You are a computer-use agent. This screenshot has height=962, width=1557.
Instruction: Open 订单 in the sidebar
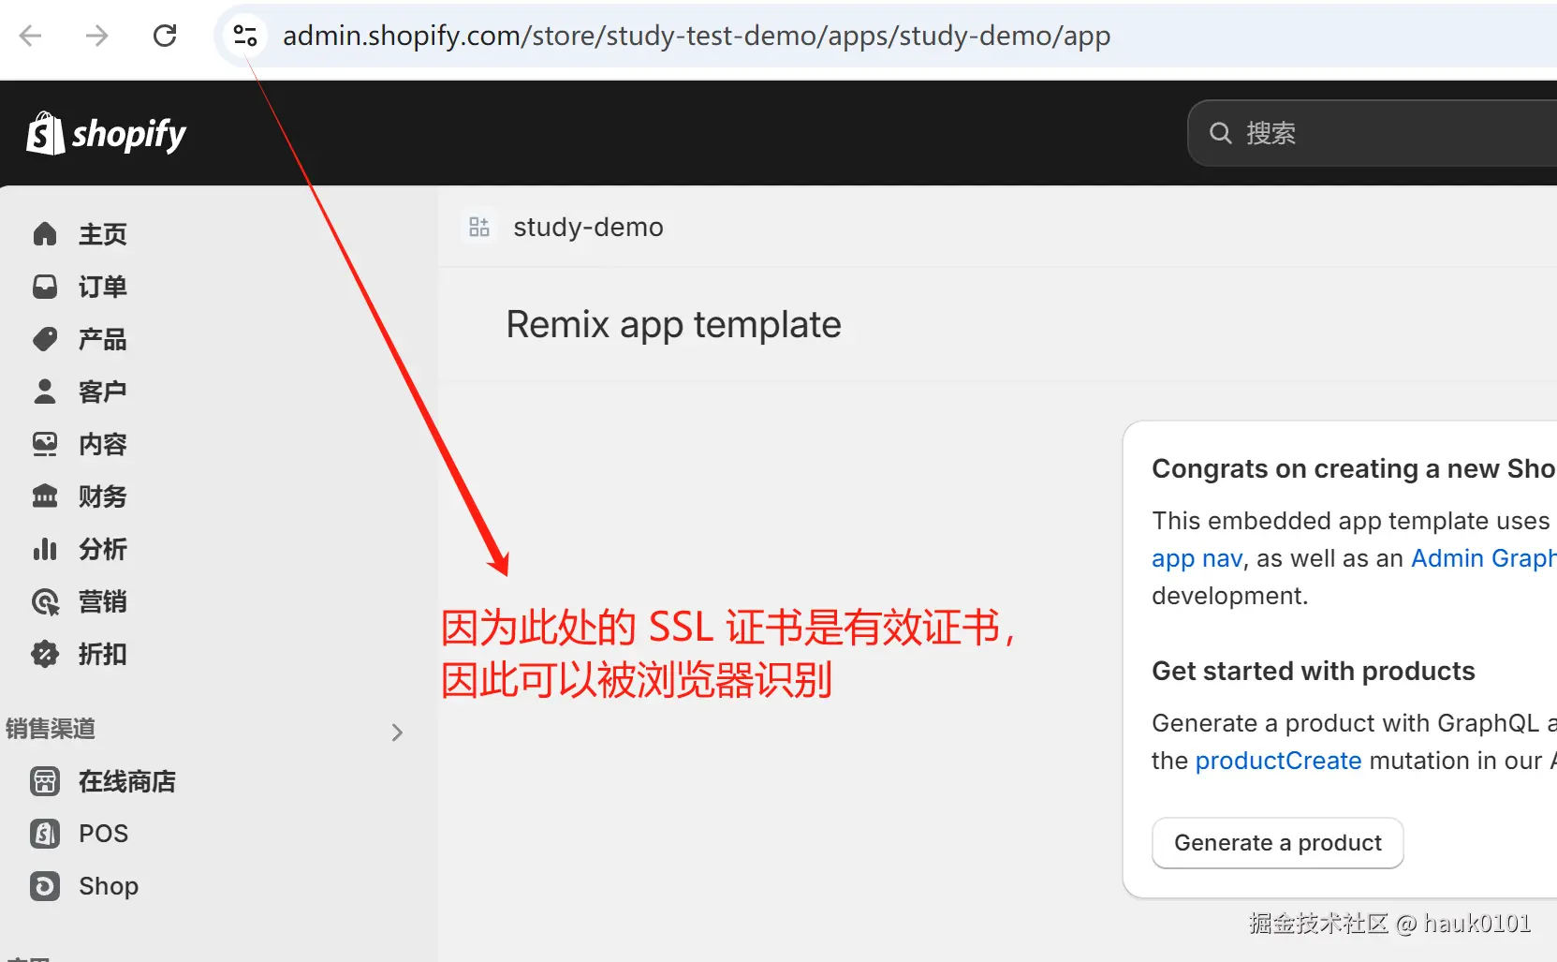(x=102, y=287)
